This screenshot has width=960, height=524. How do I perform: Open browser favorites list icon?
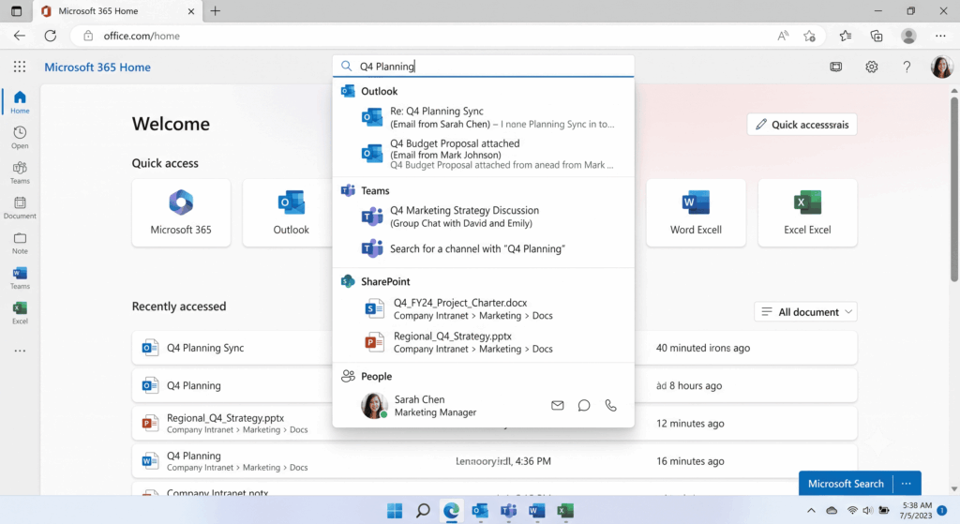(846, 36)
